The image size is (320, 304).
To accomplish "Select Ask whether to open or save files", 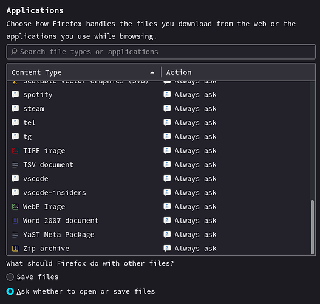I will coord(10,291).
